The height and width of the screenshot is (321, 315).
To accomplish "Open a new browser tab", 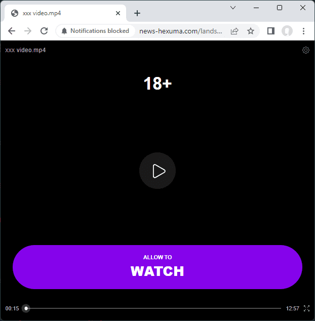I will [x=137, y=13].
